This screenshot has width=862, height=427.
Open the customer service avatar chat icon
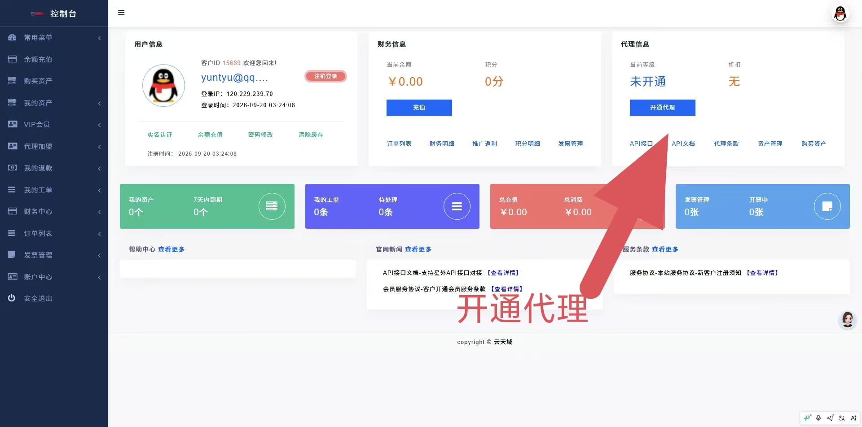click(848, 320)
